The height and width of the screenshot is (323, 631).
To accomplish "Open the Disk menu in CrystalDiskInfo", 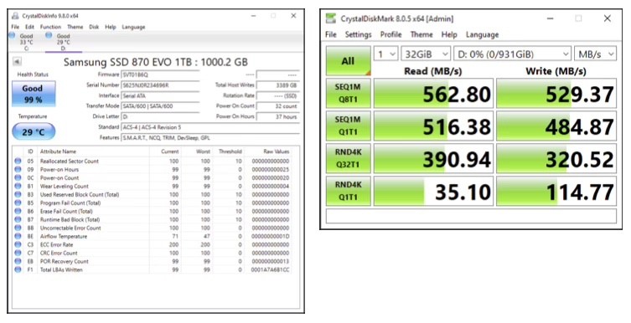I will 94,27.
